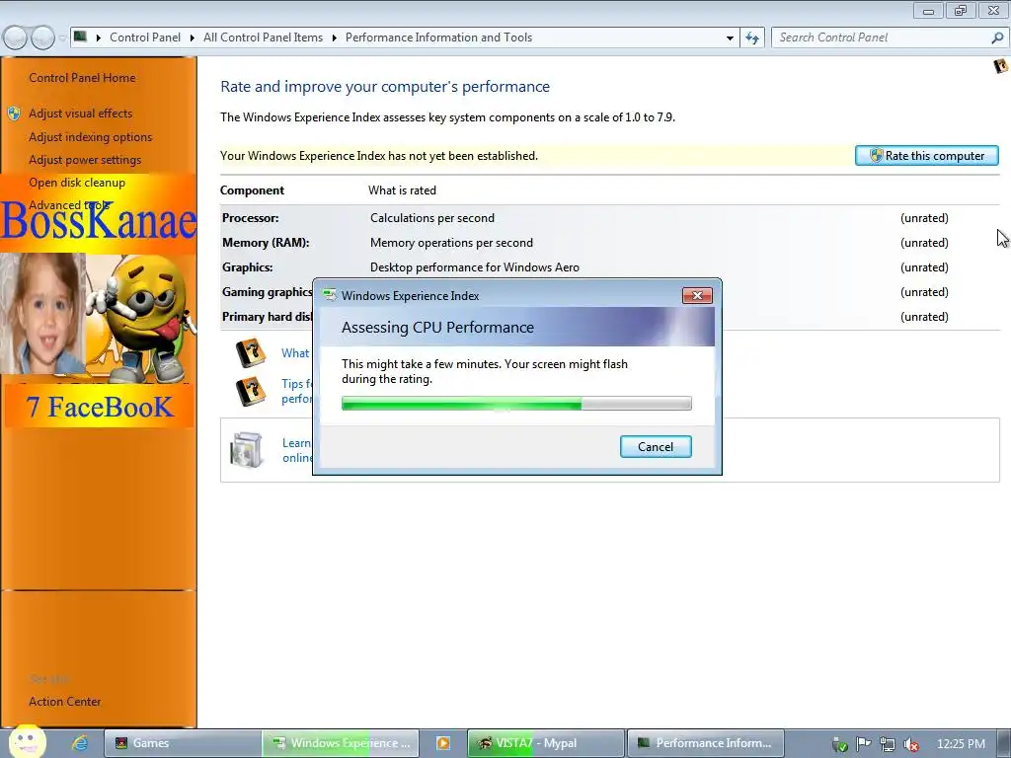
Task: Click the muted volume tray icon
Action: pyautogui.click(x=911, y=744)
